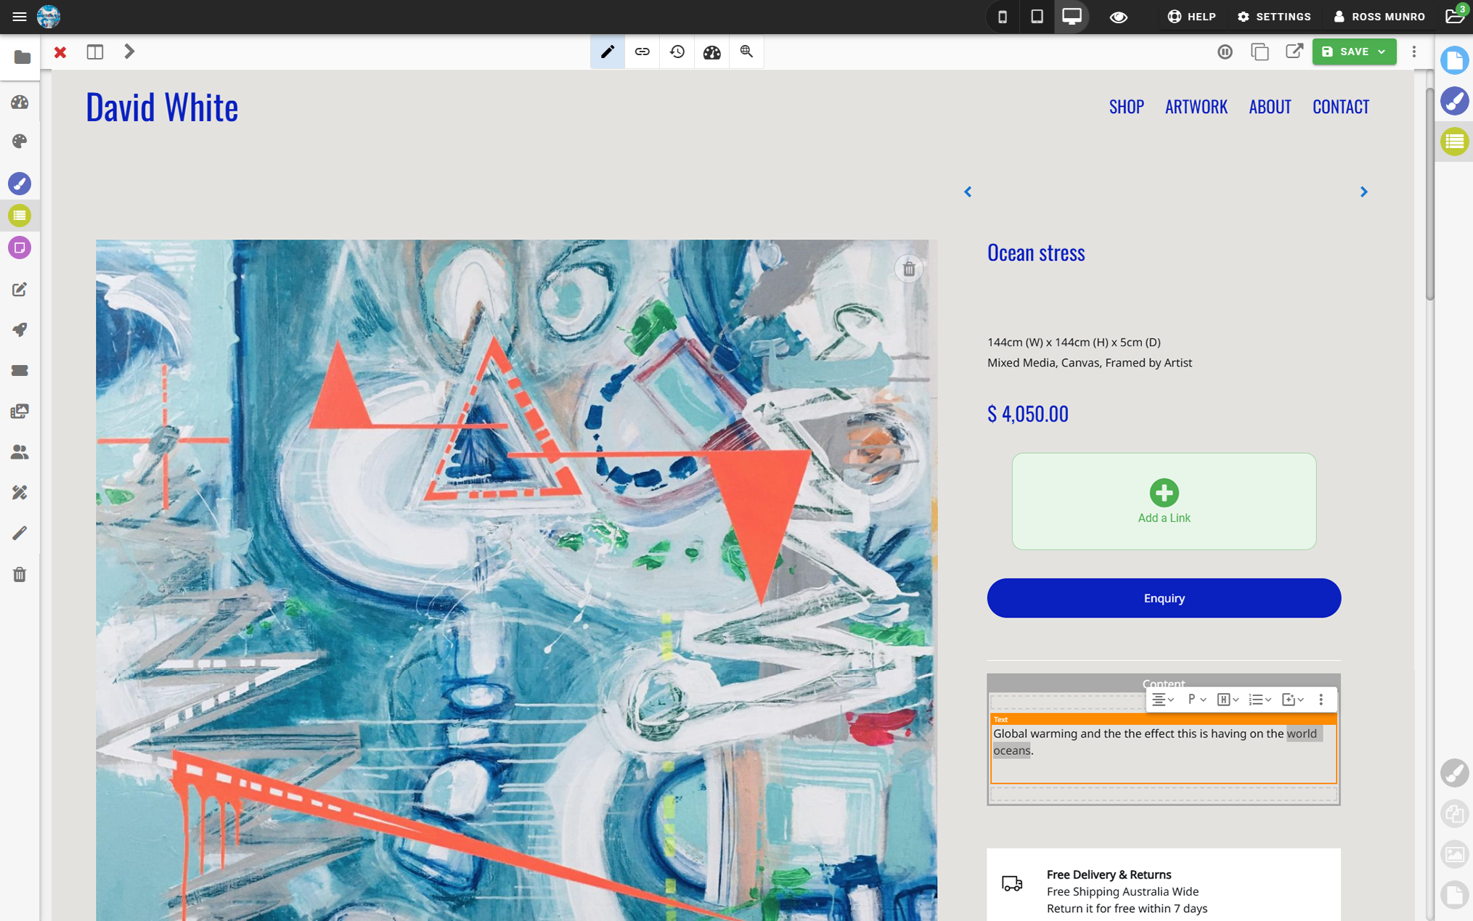Select the Link tool in the top toolbar
1473x921 pixels.
[642, 52]
